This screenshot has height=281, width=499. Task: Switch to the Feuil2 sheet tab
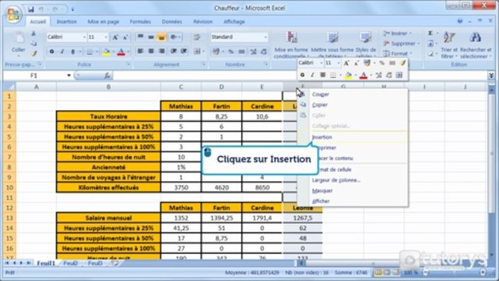point(70,263)
